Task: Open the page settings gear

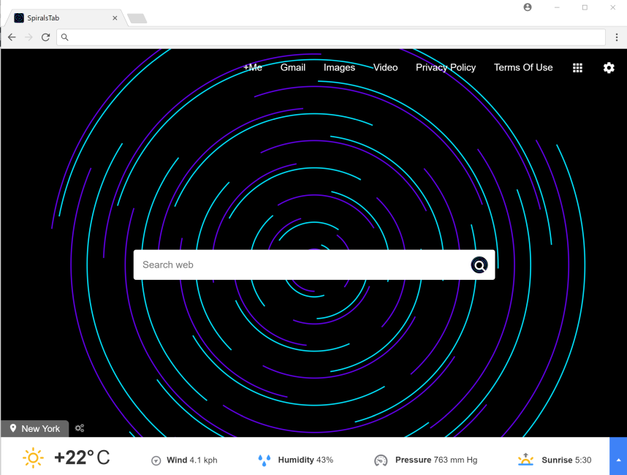Action: pyautogui.click(x=609, y=67)
